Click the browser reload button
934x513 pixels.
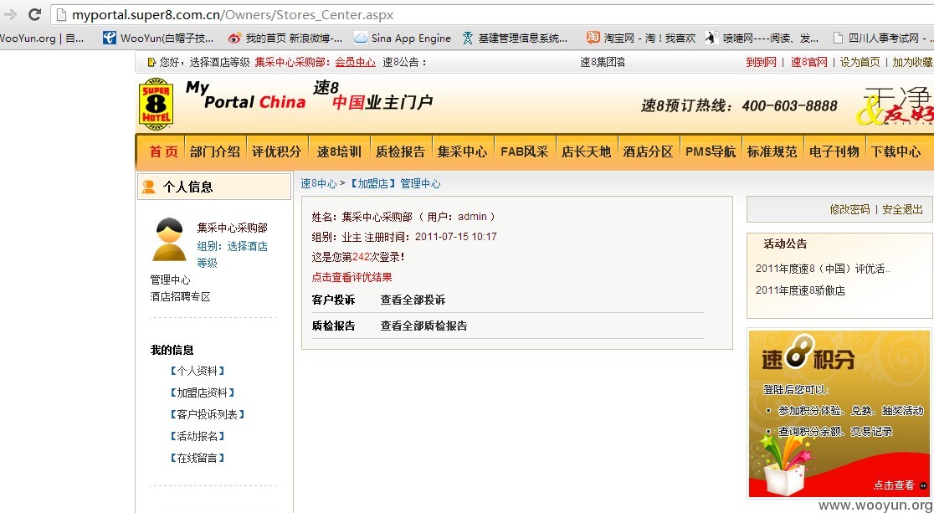coord(35,15)
